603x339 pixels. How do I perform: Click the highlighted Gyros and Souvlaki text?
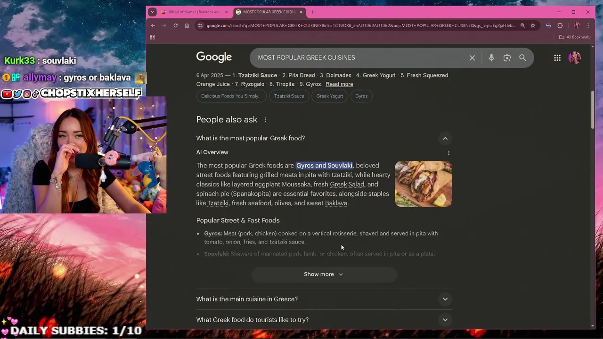point(324,165)
